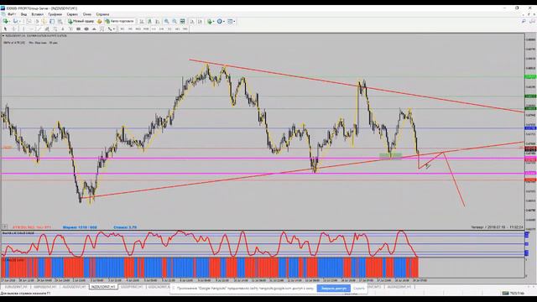
Task: Open the search magnifier icon
Action: click(524, 21)
